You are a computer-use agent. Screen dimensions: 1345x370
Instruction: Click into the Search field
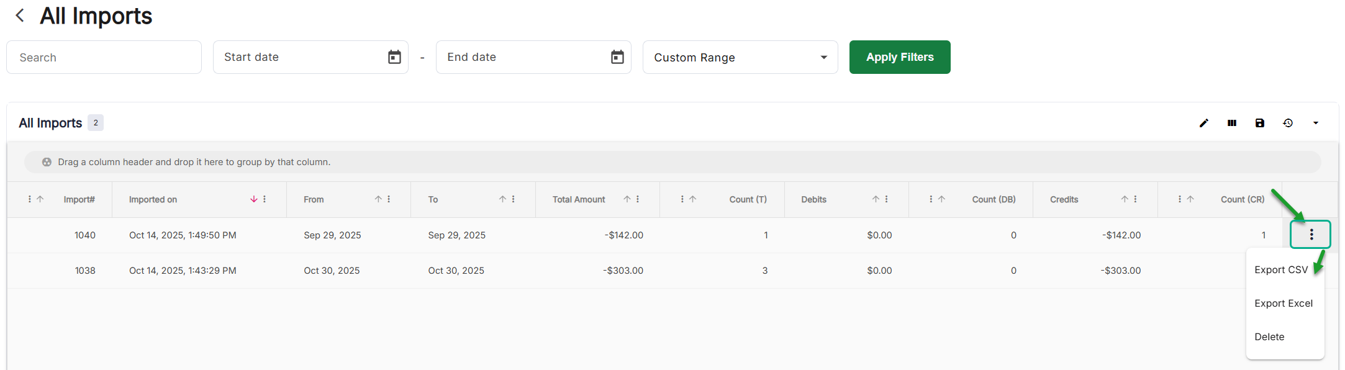(104, 57)
